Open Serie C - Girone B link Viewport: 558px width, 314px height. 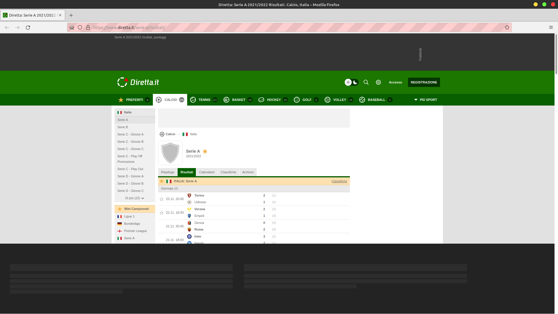130,142
